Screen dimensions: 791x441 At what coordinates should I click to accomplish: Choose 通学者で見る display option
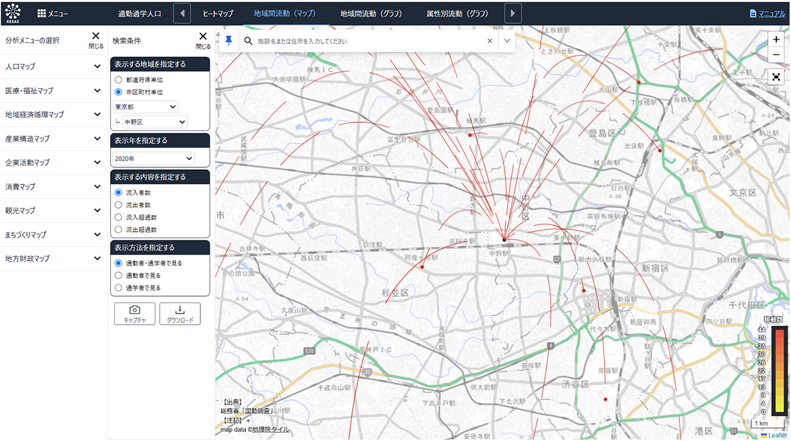[119, 288]
